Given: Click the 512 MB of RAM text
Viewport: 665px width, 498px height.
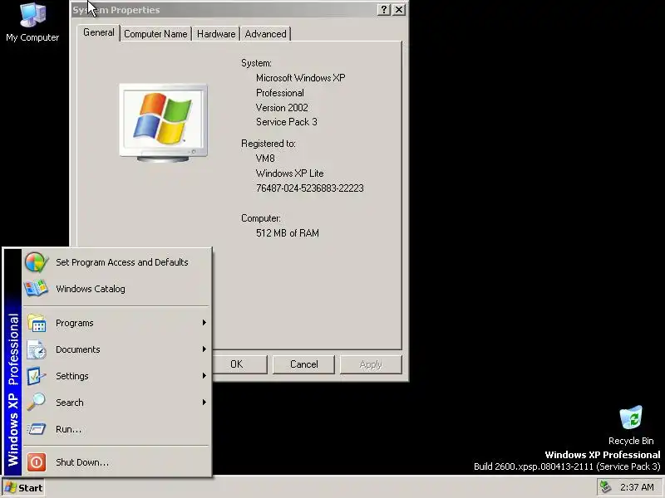Looking at the screenshot, I should click(x=287, y=233).
